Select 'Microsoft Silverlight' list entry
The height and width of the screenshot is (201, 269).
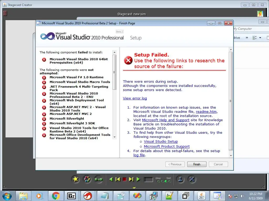67,119
